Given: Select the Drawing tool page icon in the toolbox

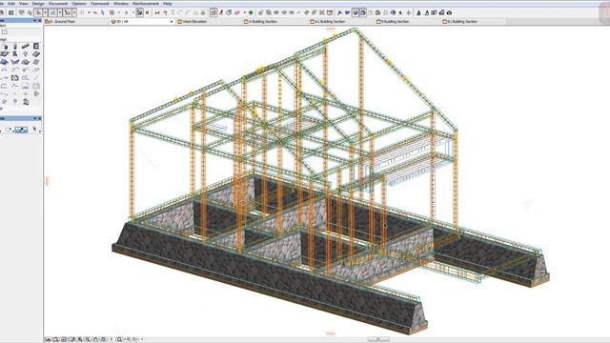Looking at the screenshot, I should click(x=15, y=78).
